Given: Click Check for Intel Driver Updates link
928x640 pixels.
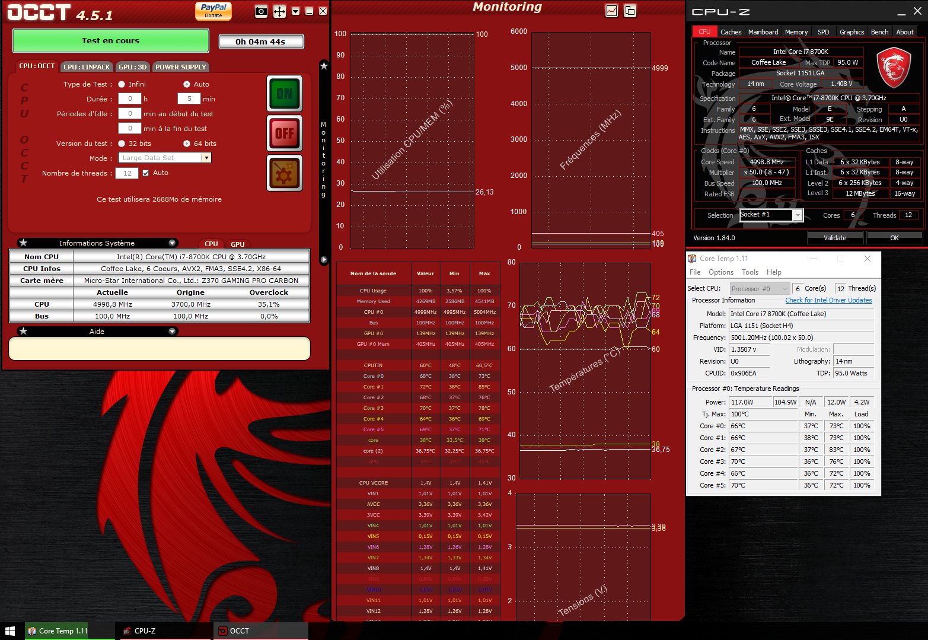Looking at the screenshot, I should 828,301.
